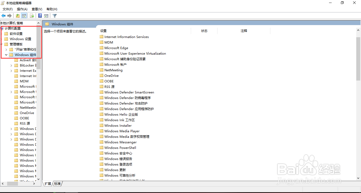Click folder icon beside Windows PowerShell

click(101, 148)
